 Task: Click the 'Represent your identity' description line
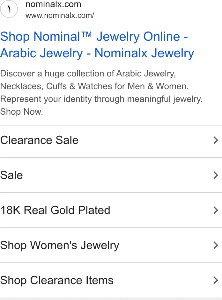101,99
